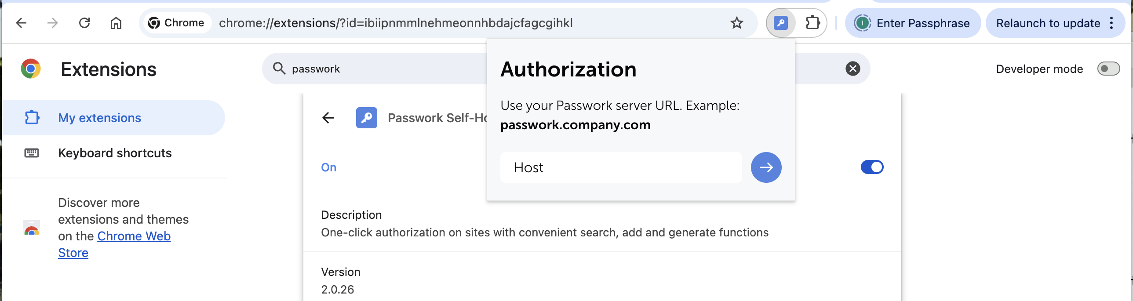Viewport: 1133px width, 301px height.
Task: Open the extensions puzzle-piece menu
Action: pos(812,23)
